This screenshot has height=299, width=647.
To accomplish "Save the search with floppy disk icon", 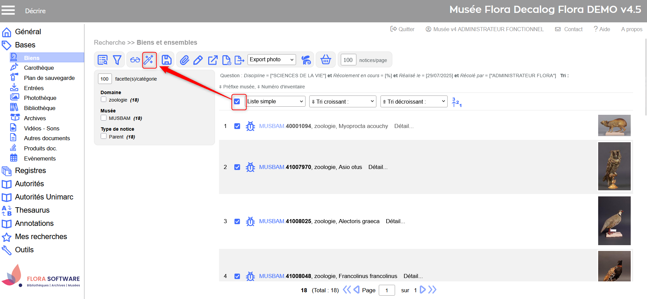I will (166, 60).
